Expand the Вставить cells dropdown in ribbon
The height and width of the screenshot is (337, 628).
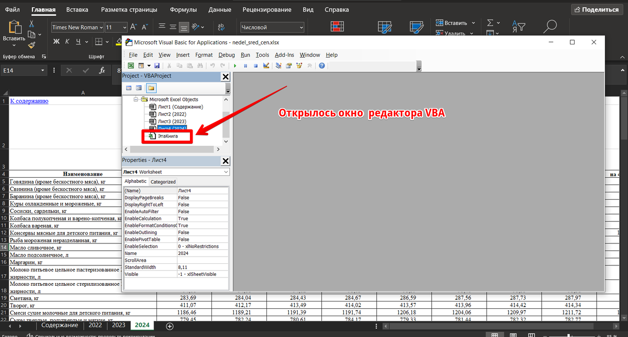click(x=473, y=23)
